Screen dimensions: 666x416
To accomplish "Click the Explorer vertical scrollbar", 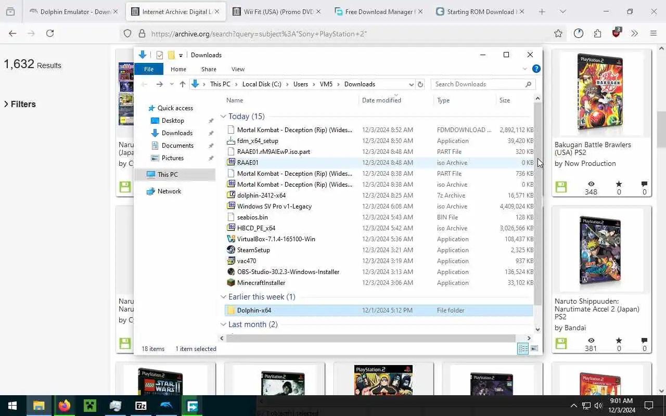I will click(537, 203).
